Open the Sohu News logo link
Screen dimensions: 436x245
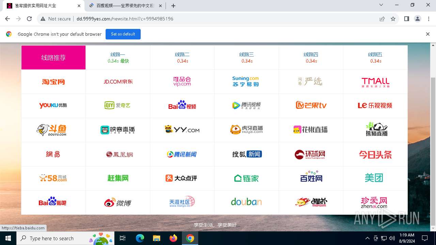tap(247, 154)
